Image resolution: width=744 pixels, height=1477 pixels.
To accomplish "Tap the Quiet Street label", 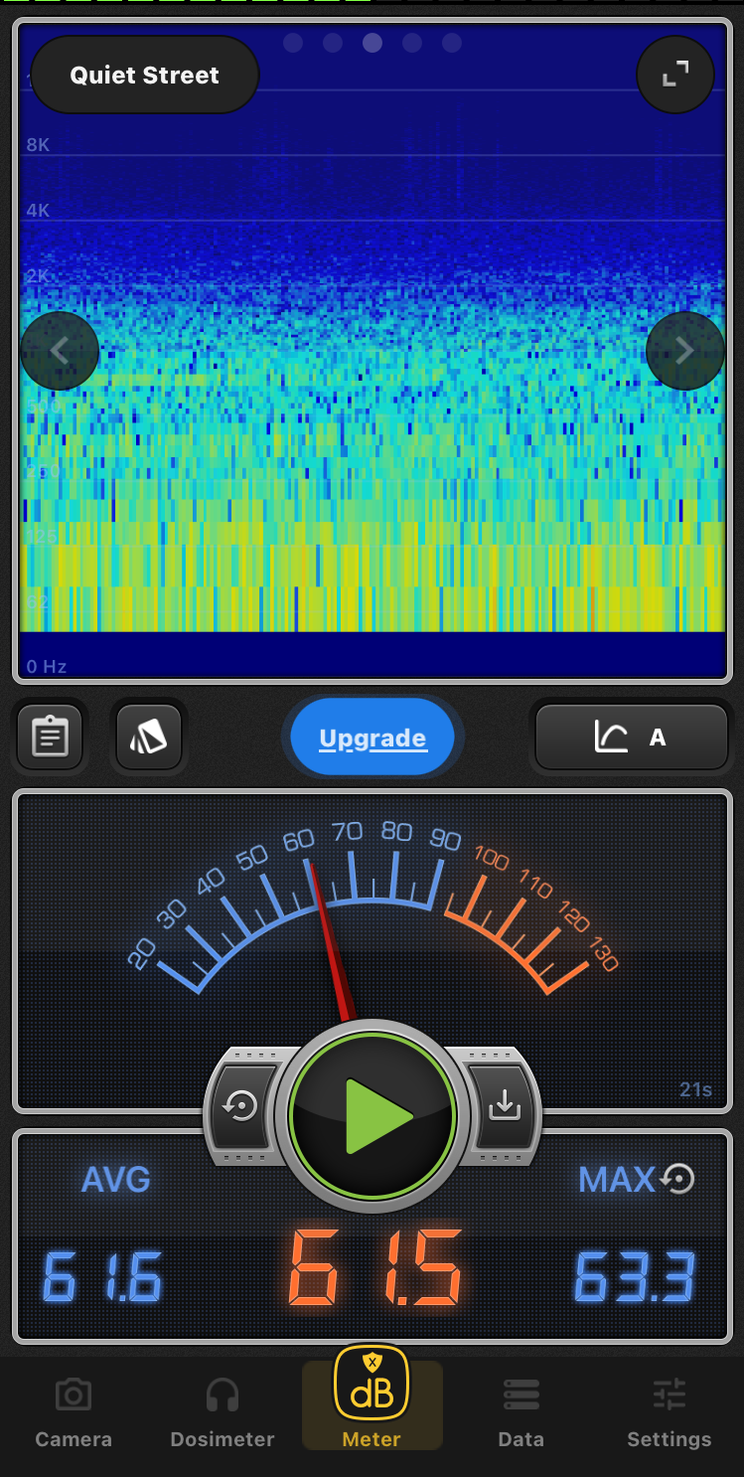I will point(145,76).
